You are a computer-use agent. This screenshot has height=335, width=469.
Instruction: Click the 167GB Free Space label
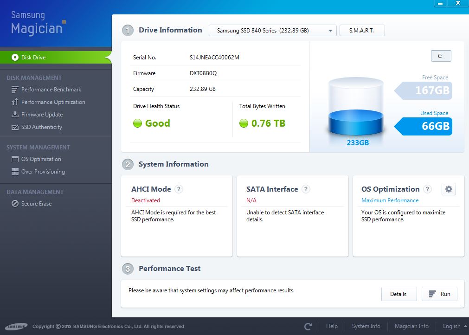423,90
